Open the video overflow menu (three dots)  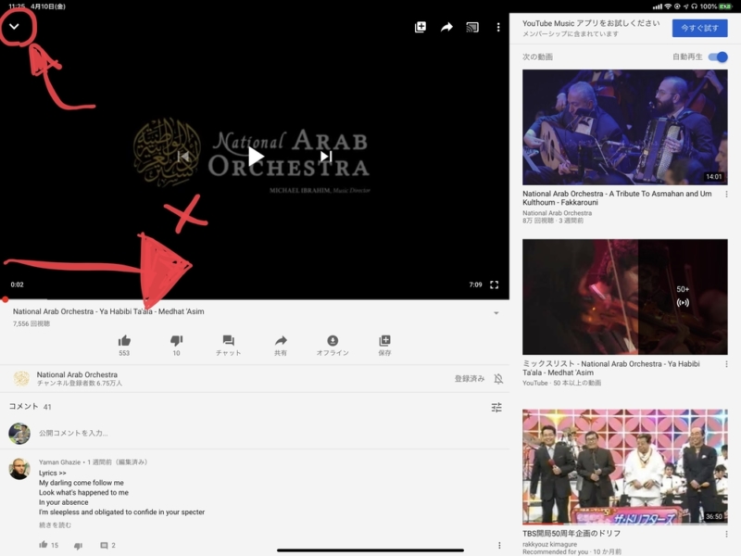click(498, 27)
